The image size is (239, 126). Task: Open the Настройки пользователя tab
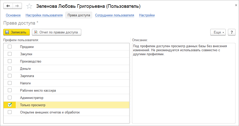tap(44, 15)
